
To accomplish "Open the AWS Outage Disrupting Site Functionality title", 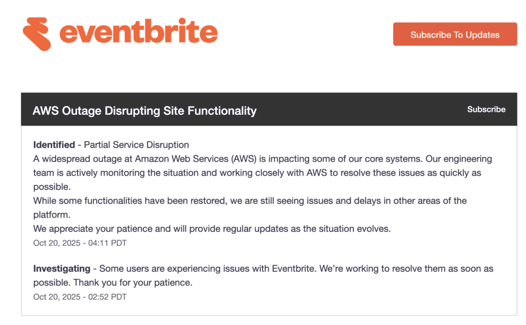I will pyautogui.click(x=144, y=110).
